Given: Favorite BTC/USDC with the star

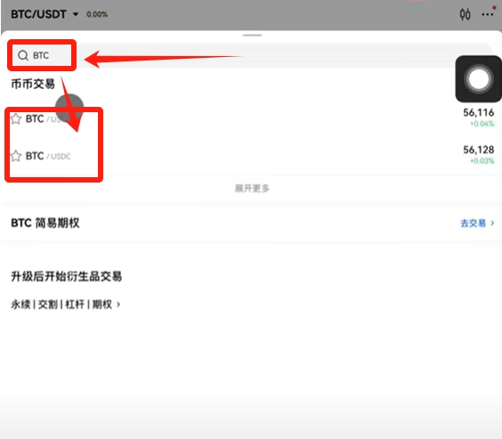Looking at the screenshot, I should pyautogui.click(x=16, y=156).
